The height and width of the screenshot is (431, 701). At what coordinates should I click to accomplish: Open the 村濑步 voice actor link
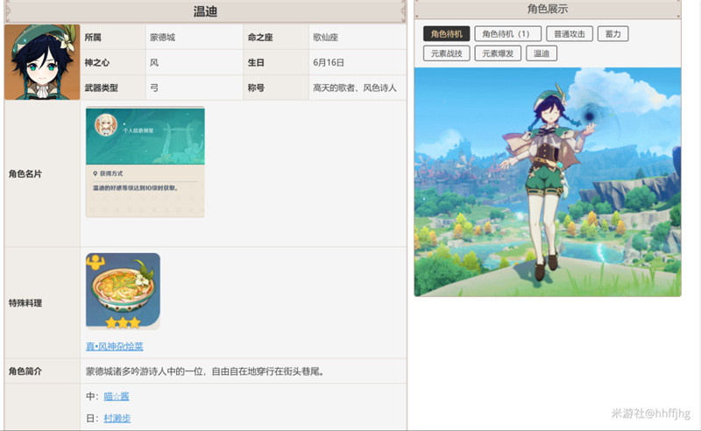(117, 419)
